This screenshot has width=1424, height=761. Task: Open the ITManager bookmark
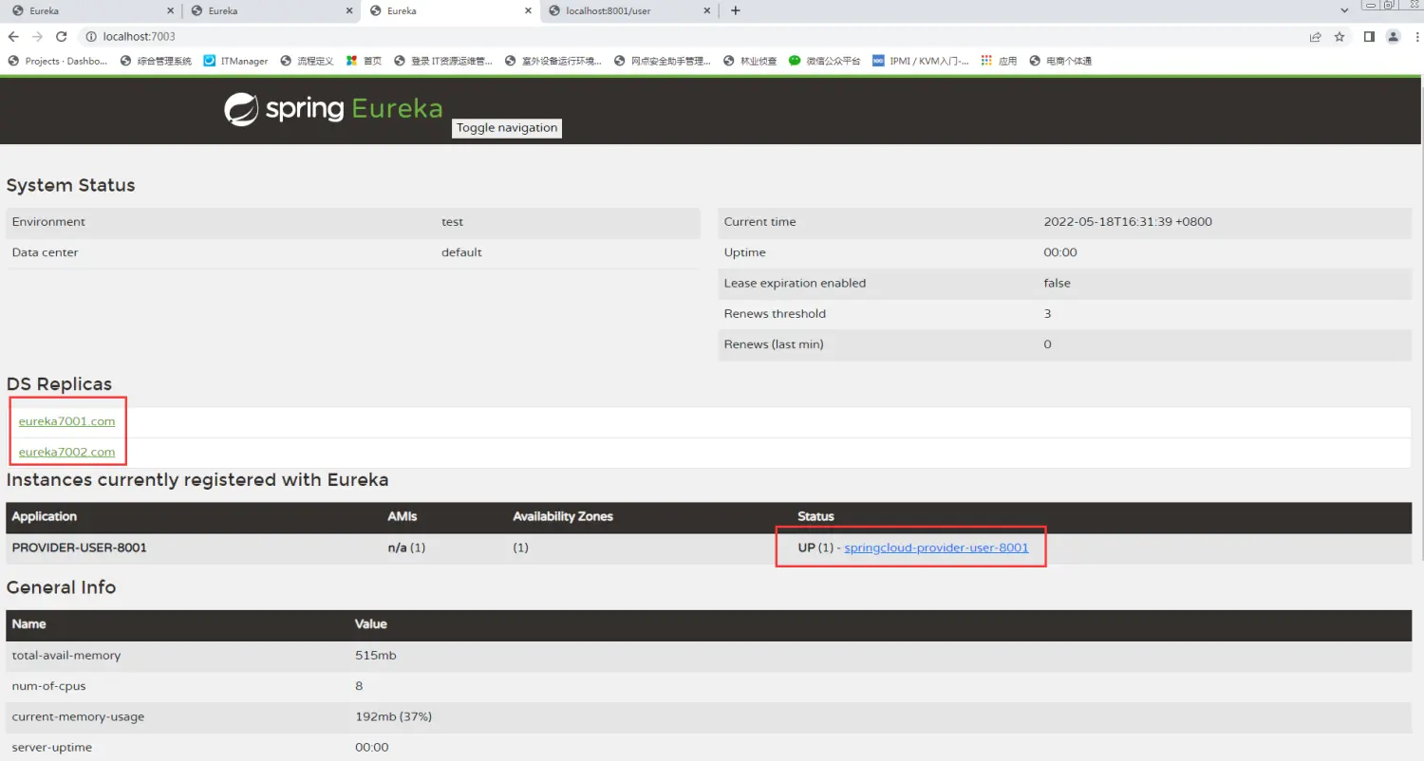coord(235,61)
